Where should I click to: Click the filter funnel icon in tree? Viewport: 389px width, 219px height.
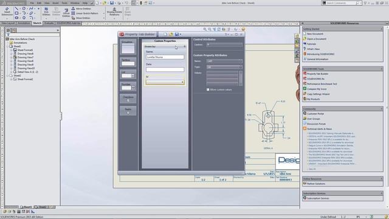pyautogui.click(x=8, y=35)
